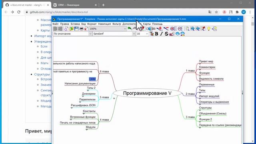Open find and replace icon

tap(203, 29)
